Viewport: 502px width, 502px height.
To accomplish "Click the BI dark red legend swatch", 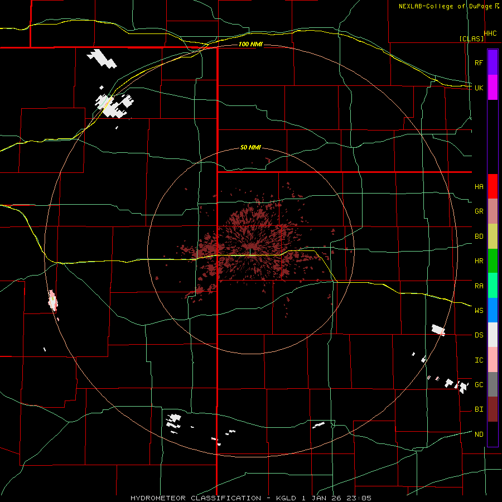I will 493,409.
